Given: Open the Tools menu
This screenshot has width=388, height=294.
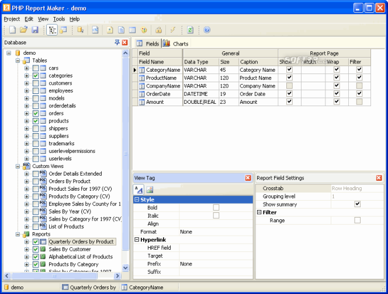Looking at the screenshot, I should click(x=59, y=19).
